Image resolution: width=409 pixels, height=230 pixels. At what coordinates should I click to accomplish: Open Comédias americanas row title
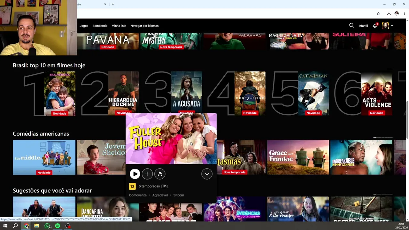pos(41,134)
